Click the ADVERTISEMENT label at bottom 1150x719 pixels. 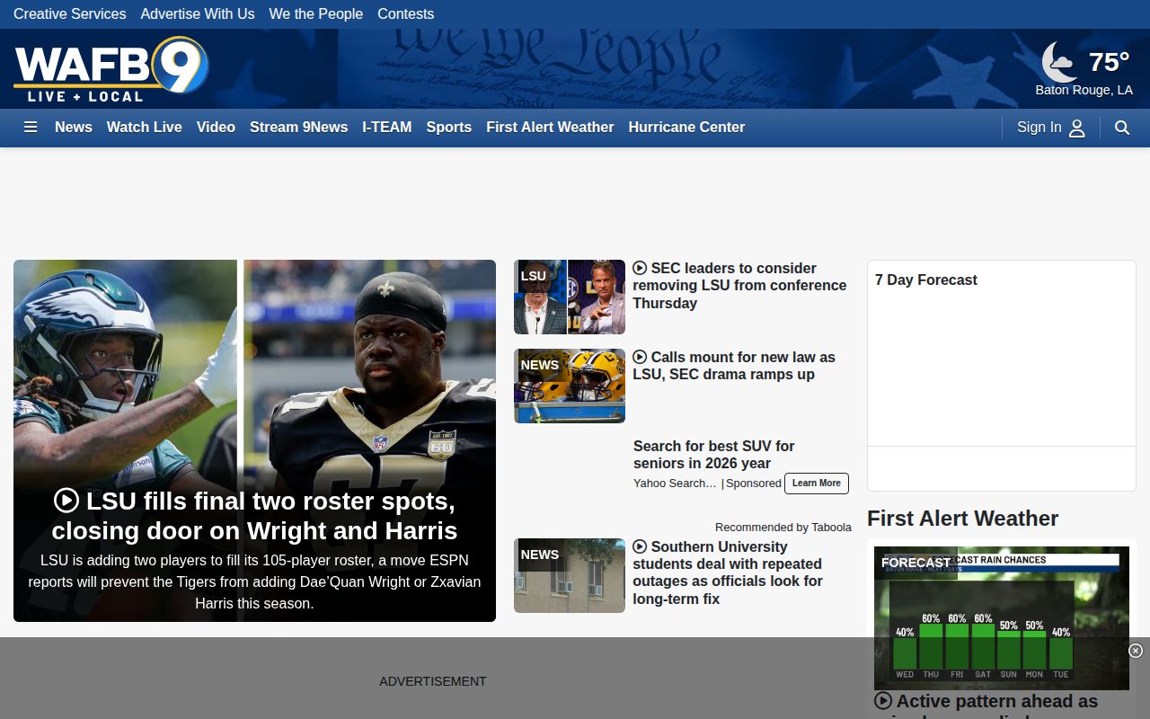coord(433,681)
